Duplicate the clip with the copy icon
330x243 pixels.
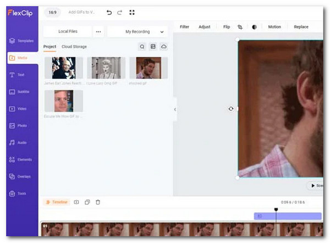pyautogui.click(x=87, y=202)
